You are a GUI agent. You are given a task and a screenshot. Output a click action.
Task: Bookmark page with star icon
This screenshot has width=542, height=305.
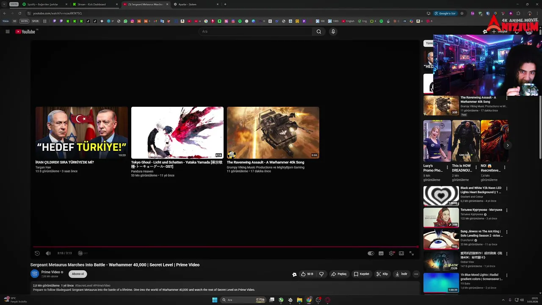(x=462, y=13)
